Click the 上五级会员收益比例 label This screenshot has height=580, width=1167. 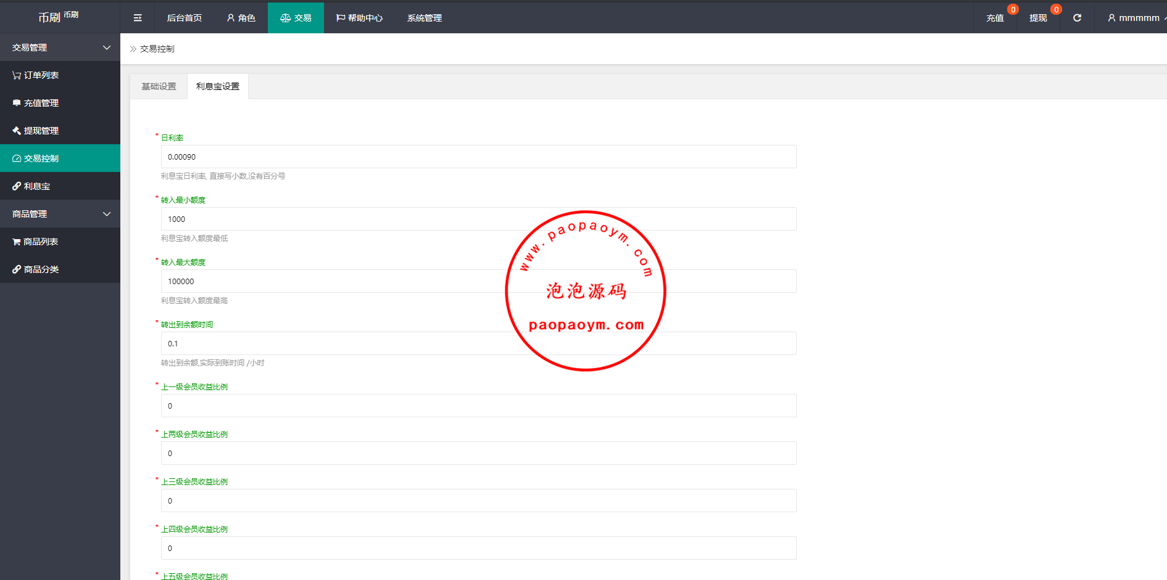194,576
